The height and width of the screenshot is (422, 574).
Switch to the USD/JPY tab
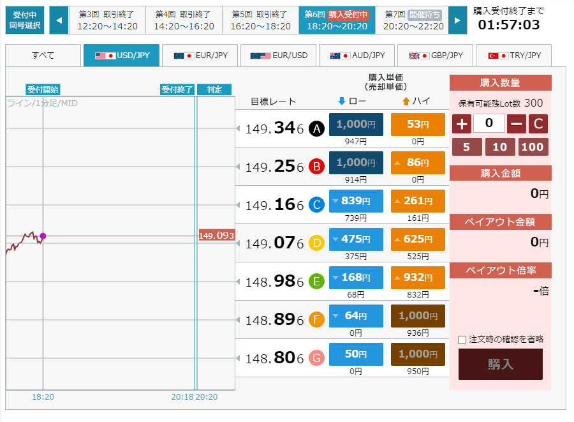(122, 56)
